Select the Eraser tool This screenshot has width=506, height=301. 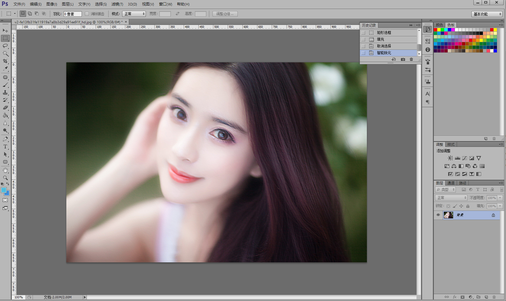tap(5, 108)
